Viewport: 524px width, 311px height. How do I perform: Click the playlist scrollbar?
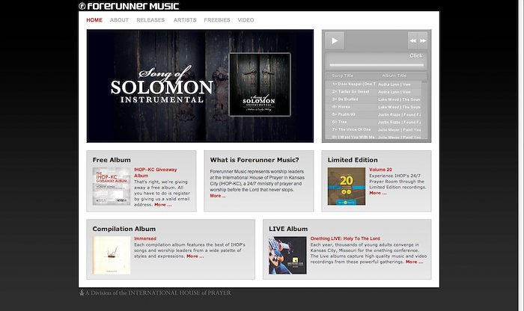[x=424, y=109]
